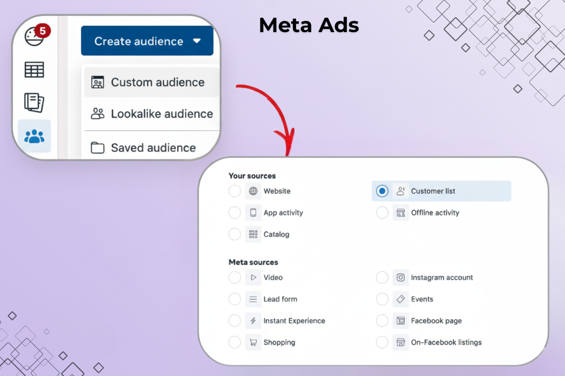Open the account overview icon with 5 badge

(36, 36)
